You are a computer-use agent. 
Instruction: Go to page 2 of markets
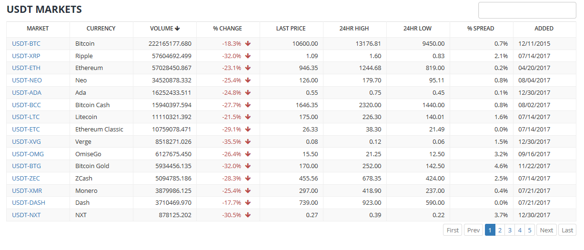point(500,230)
